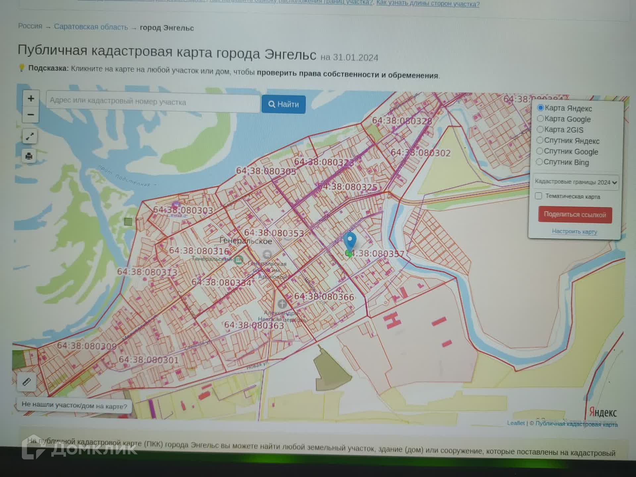Screen dimensions: 636x477
Task: Click Поделиться ссылкой red button
Action: pyautogui.click(x=575, y=215)
